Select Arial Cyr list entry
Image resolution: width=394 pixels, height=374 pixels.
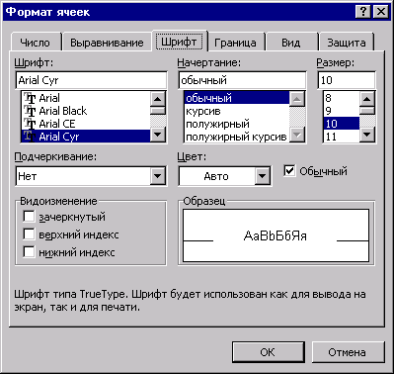[86, 137]
